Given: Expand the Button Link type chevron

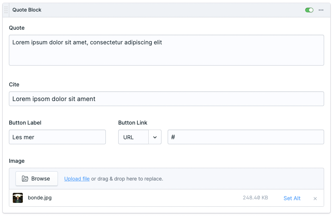Looking at the screenshot, I should (155, 137).
